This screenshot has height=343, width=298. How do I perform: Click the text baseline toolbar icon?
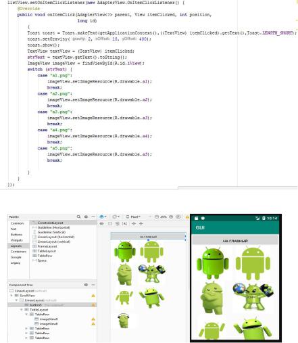[x=124, y=224]
